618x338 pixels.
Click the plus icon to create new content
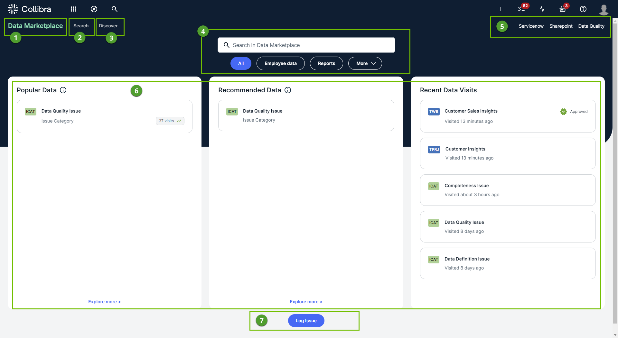(501, 9)
